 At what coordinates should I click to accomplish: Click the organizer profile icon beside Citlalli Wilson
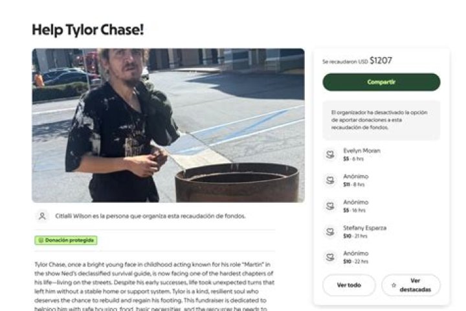click(42, 216)
